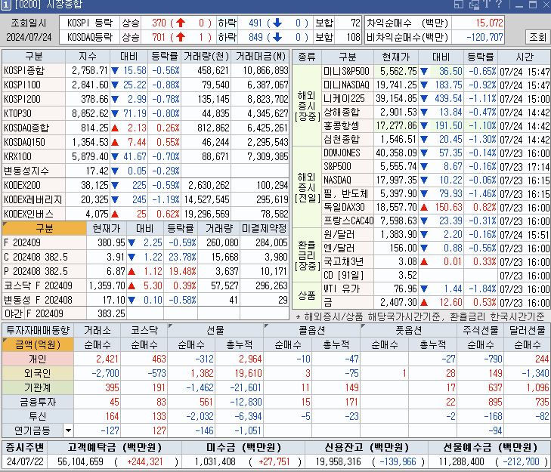Click the 주식선물 column header

tap(481, 330)
